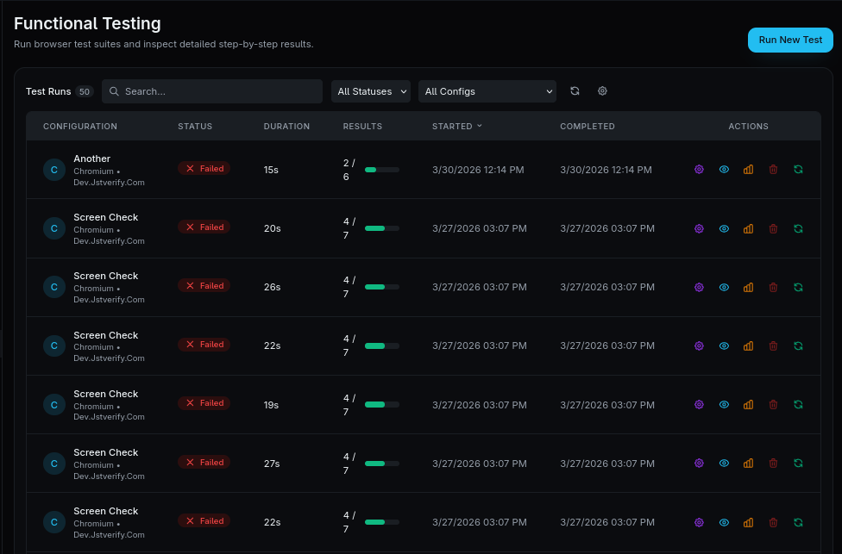The image size is (842, 554).
Task: View the 20s Screen Check run details
Action: click(724, 228)
